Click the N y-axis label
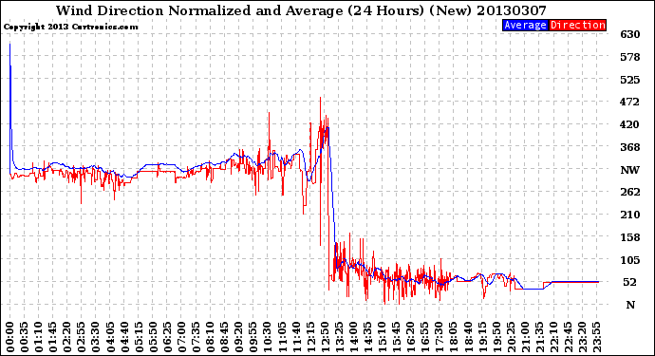 (x=630, y=305)
